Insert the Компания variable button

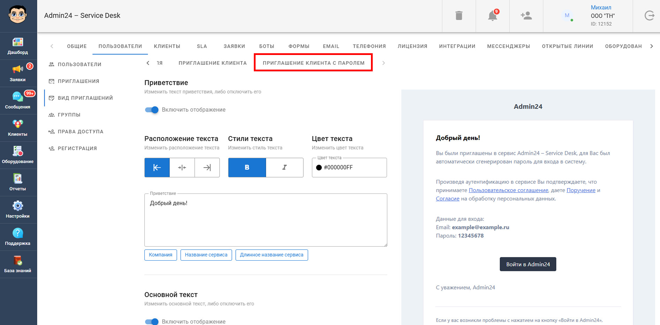click(x=160, y=255)
